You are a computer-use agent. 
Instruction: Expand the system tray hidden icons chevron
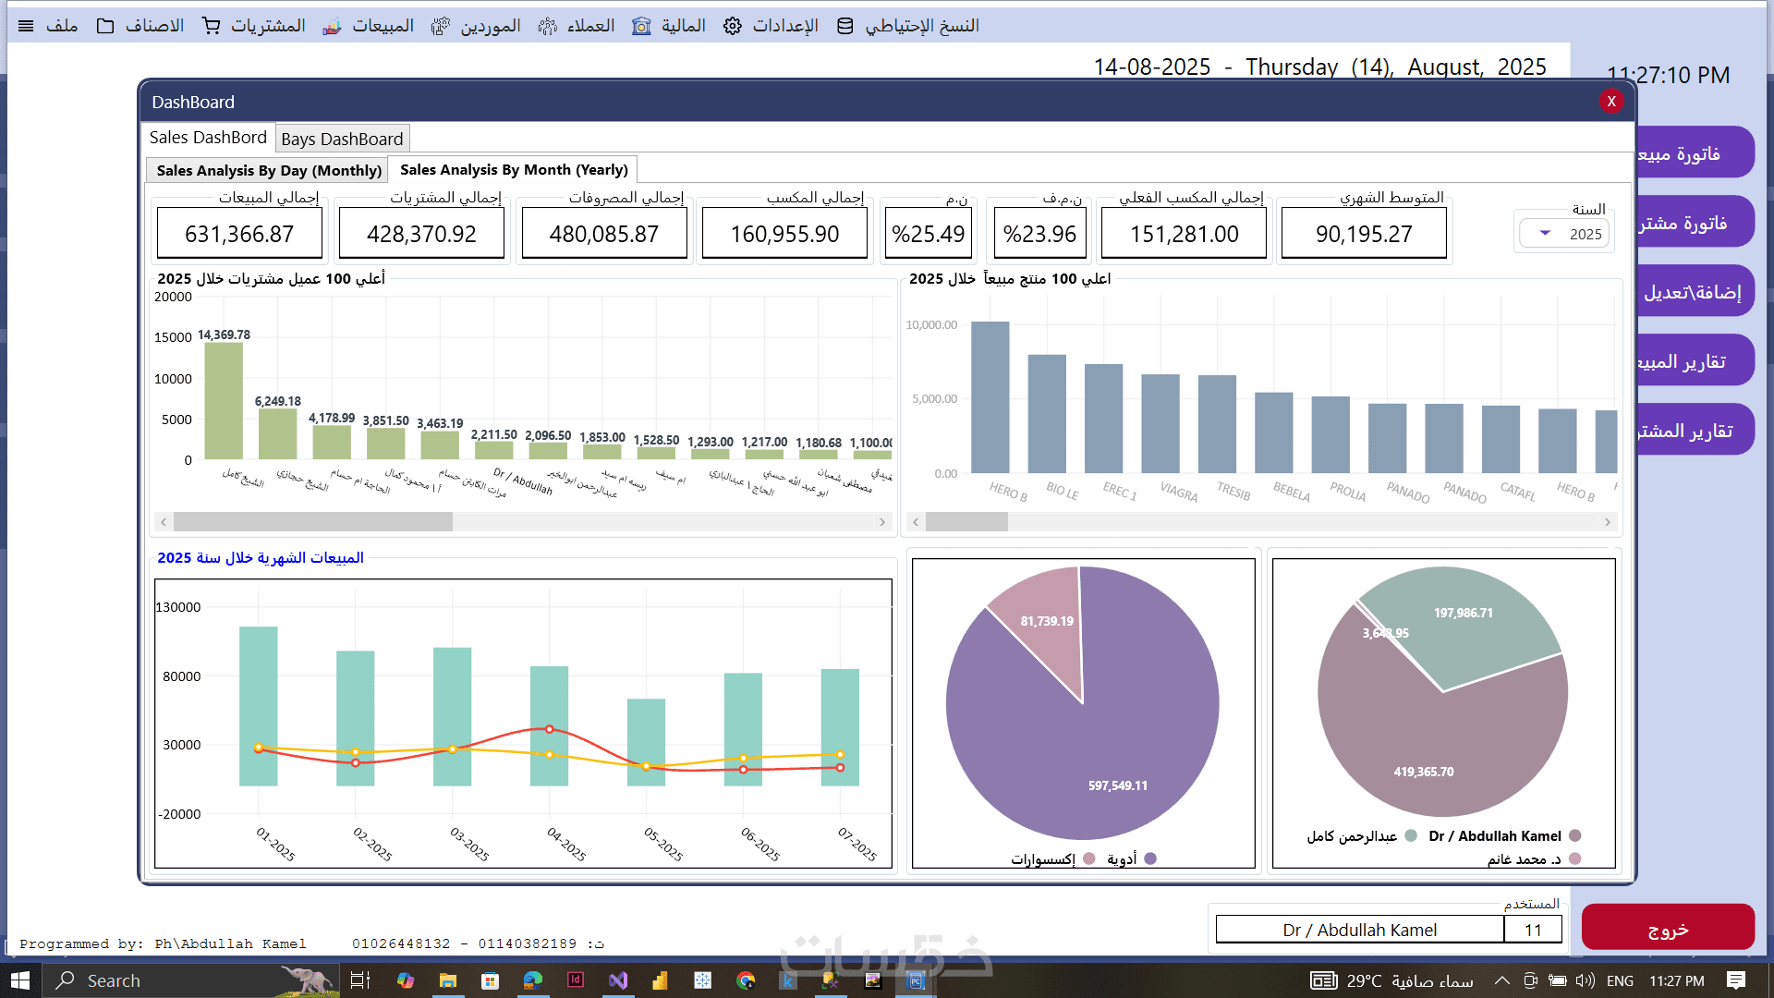coord(1502,980)
